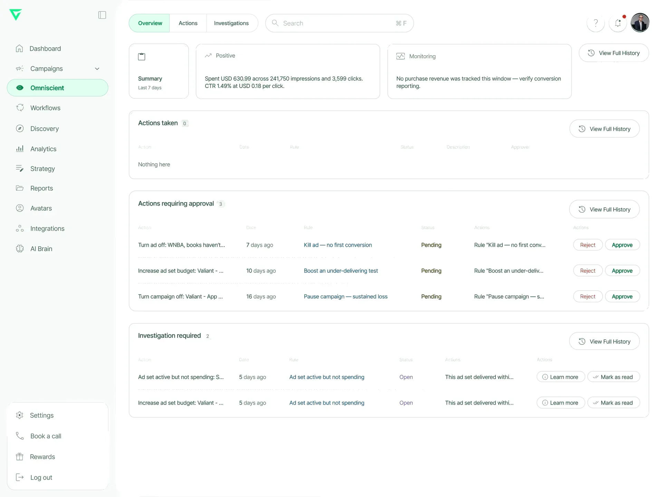Mark Increase ad set budget investigation read
Screen dimensions: 663x497
pyautogui.click(x=614, y=403)
